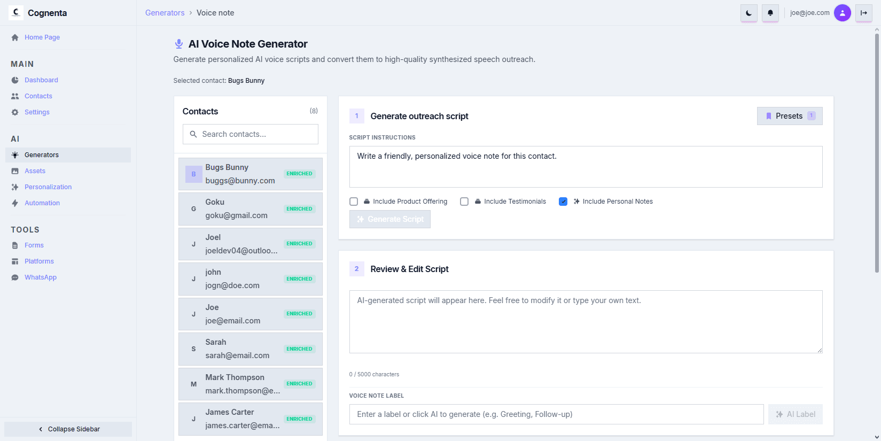881x441 pixels.
Task: Click the Platforms layout icon
Action: coord(15,261)
